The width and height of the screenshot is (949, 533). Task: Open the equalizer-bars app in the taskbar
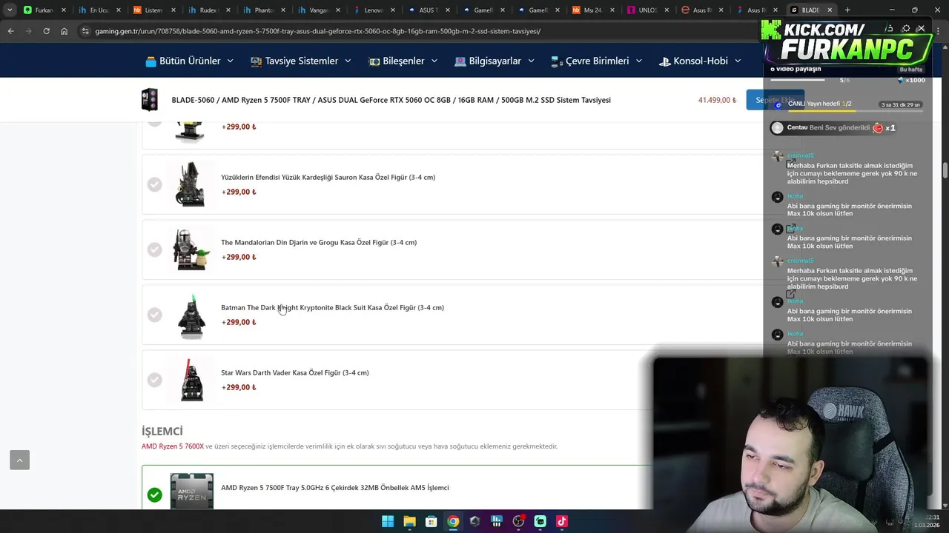coord(497,521)
